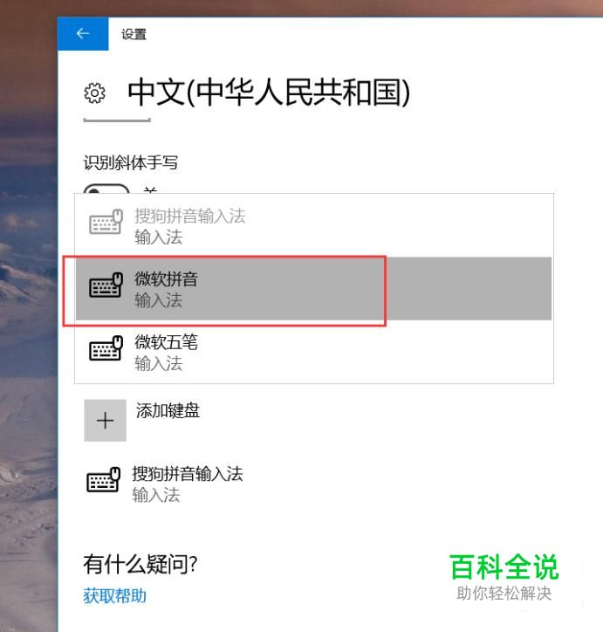The height and width of the screenshot is (632, 603).
Task: Choose grayed 搜狗拼音输入法 in popup list
Action: (x=313, y=226)
